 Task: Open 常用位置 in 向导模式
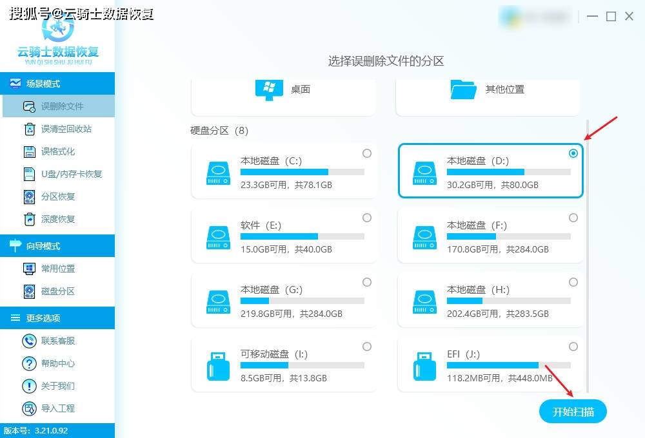[x=57, y=269]
